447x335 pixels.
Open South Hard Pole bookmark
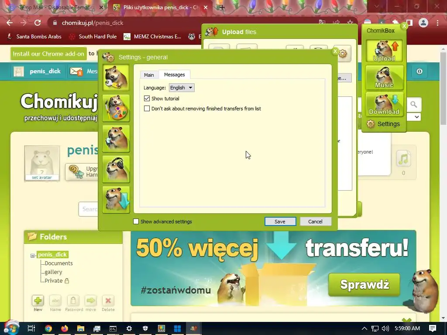[93, 37]
